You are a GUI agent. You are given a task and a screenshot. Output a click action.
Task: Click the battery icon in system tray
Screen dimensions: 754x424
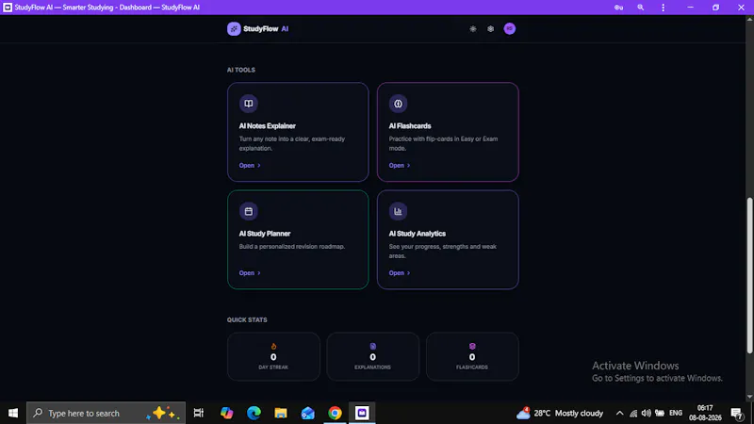pyautogui.click(x=660, y=413)
